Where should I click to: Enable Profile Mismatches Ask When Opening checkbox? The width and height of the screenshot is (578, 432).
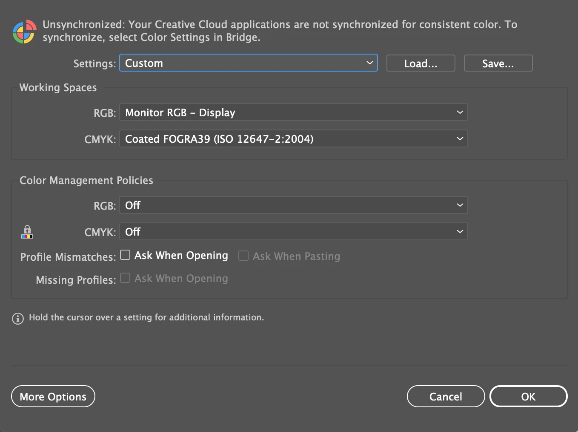tap(125, 255)
